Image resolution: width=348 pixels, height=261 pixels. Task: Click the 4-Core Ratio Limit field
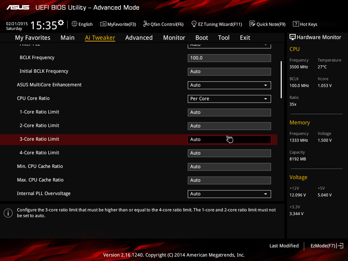pos(229,153)
